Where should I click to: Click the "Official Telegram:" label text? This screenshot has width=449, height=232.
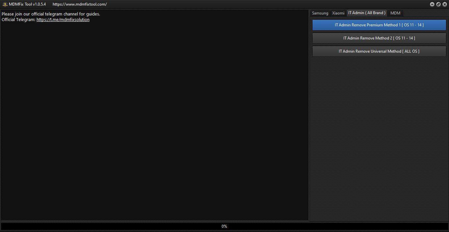[18, 20]
